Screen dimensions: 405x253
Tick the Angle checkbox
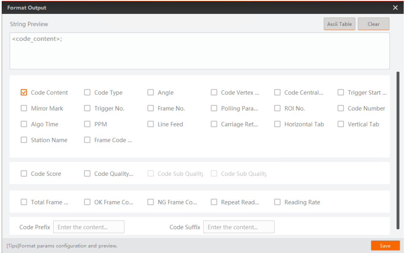(151, 92)
